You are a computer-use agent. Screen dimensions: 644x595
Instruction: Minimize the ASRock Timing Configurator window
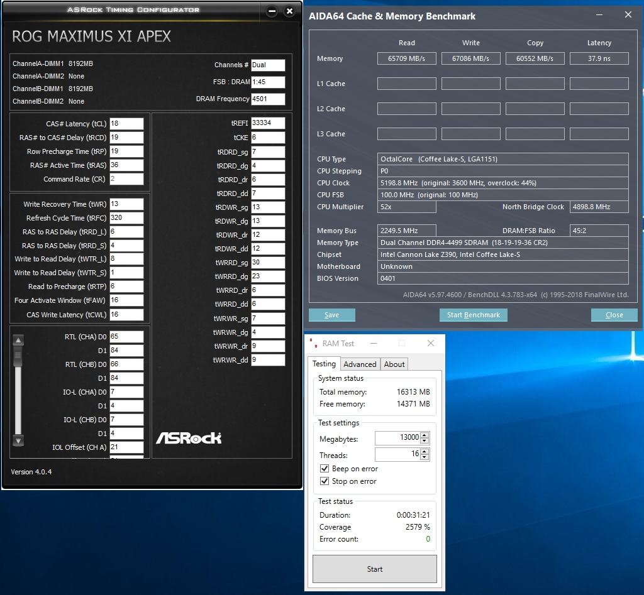point(272,11)
